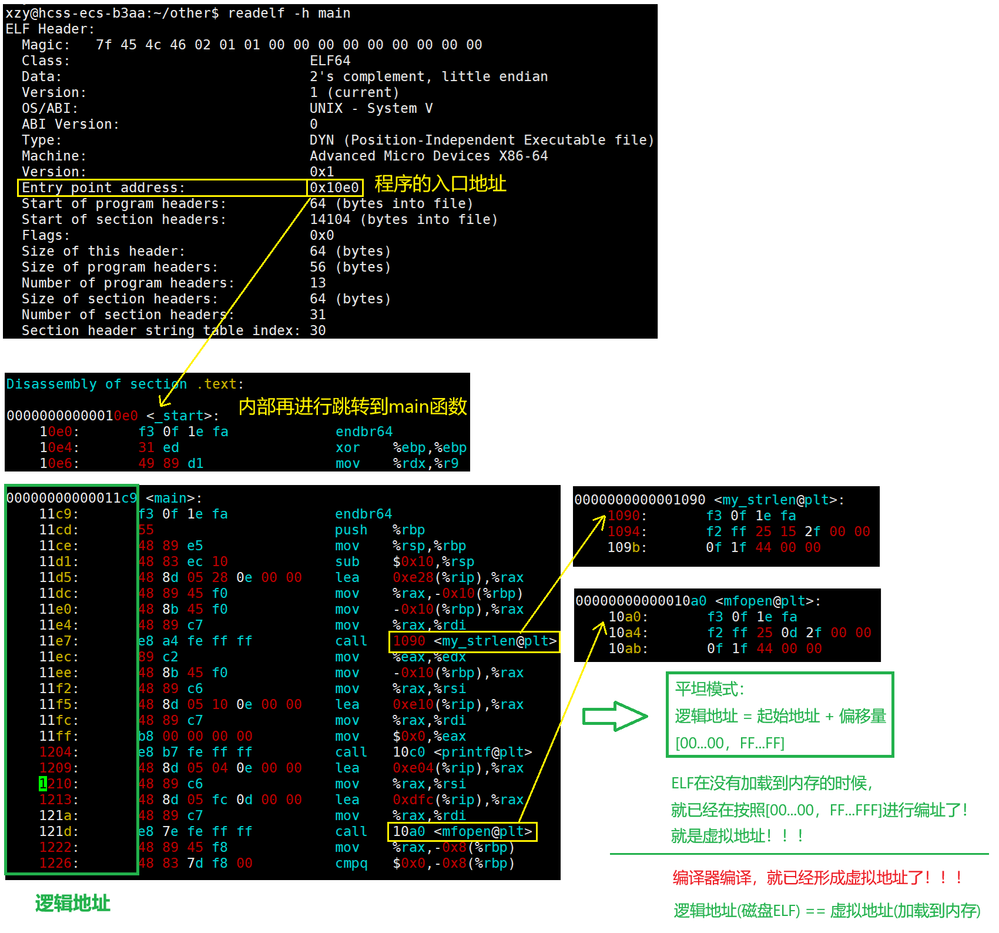Viewport: 999px width, 933px height.
Task: Click the yellow annotation '程序的入口地址'
Action: pos(441,183)
